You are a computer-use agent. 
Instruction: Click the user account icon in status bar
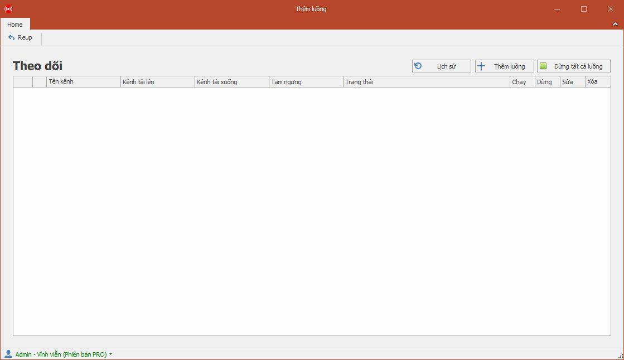[x=8, y=354]
